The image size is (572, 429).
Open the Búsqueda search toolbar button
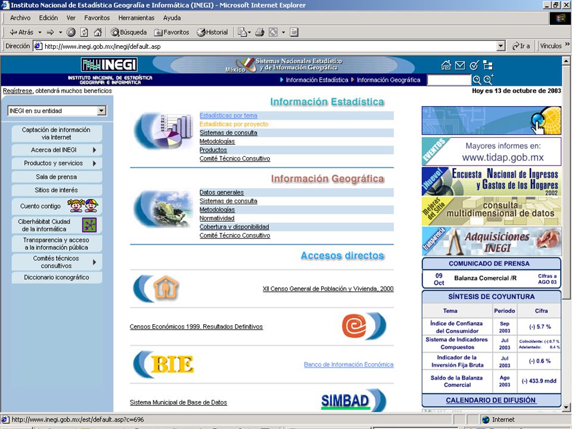pos(129,32)
